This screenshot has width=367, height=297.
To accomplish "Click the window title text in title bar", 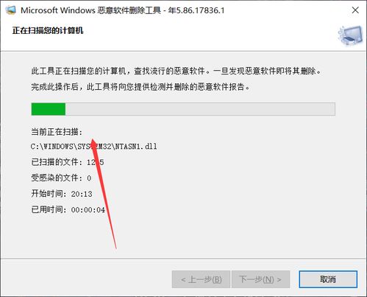I will click(x=123, y=10).
